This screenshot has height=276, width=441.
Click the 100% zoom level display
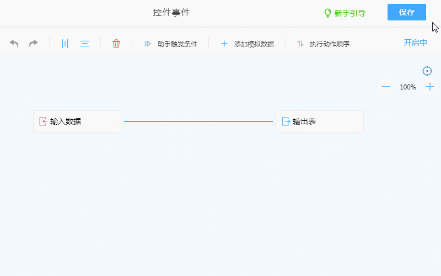(x=408, y=87)
